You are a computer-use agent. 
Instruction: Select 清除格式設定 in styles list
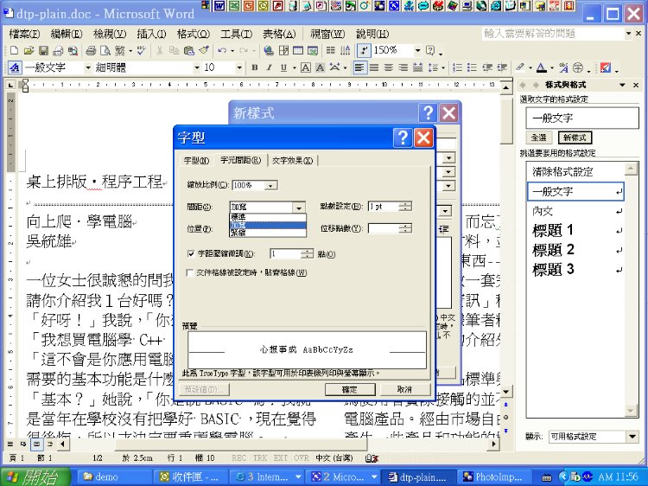[575, 171]
